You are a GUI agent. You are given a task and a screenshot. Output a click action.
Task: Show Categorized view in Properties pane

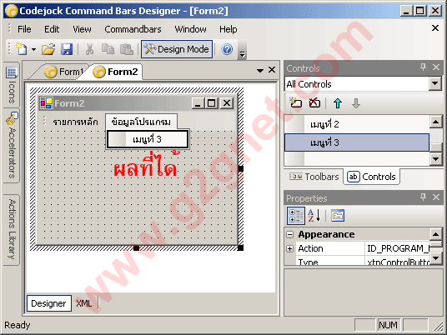click(x=295, y=216)
